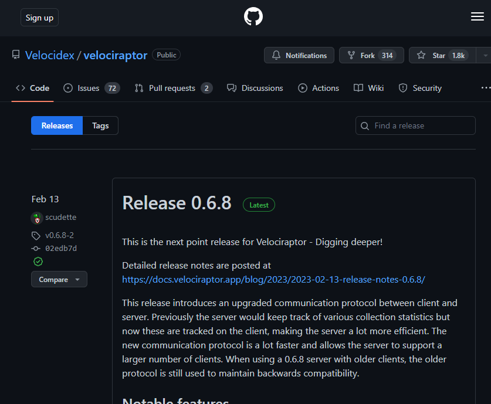
Task: Open the Discussions tab
Action: 255,89
